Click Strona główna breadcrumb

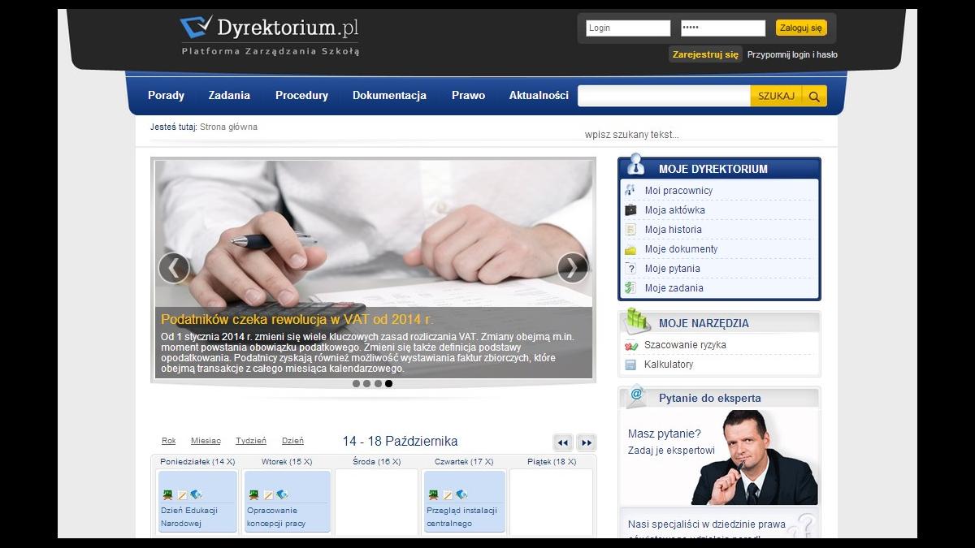(228, 127)
